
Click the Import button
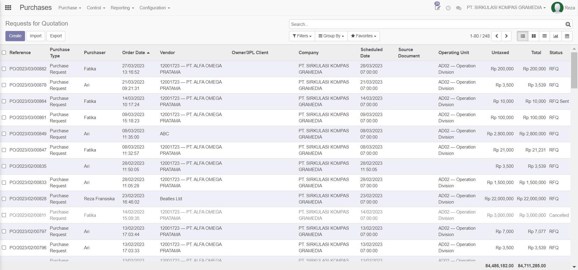click(x=36, y=36)
